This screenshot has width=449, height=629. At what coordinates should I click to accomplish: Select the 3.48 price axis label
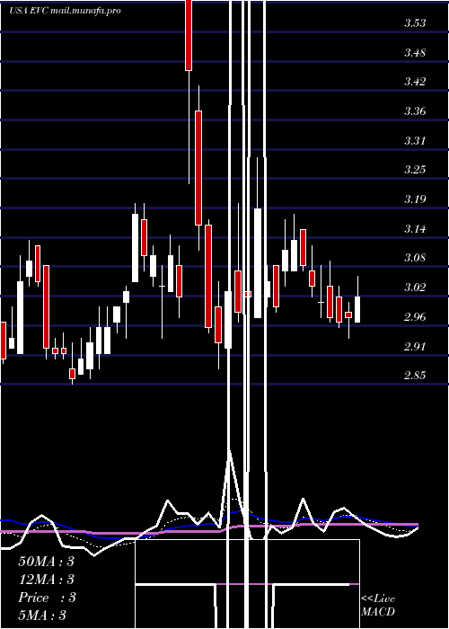point(415,52)
